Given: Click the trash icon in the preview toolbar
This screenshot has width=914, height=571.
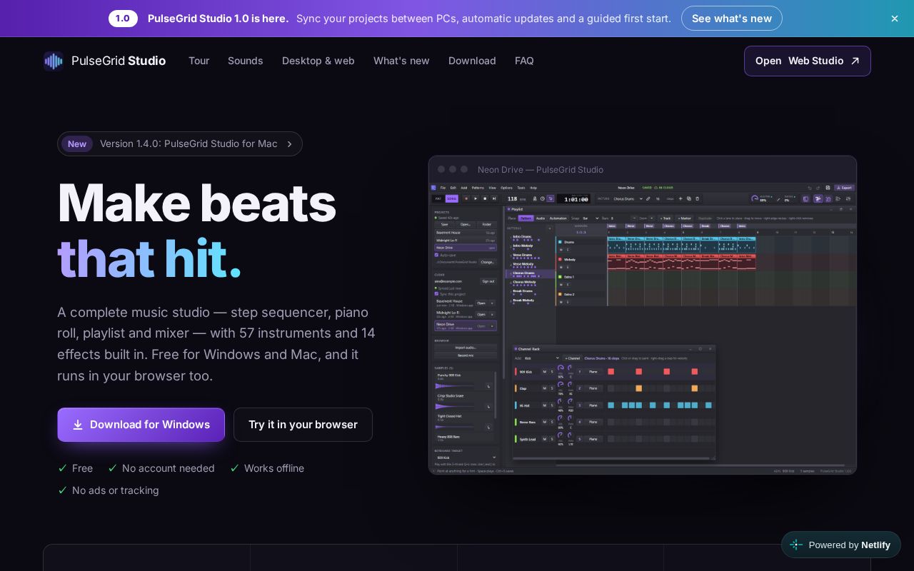Looking at the screenshot, I should coord(698,198).
